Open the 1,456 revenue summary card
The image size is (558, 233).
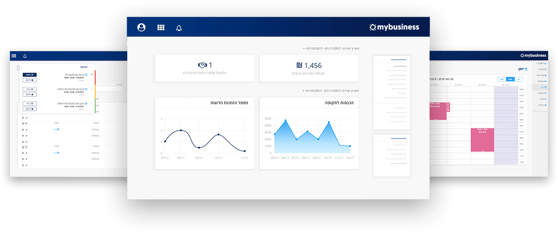click(x=309, y=68)
